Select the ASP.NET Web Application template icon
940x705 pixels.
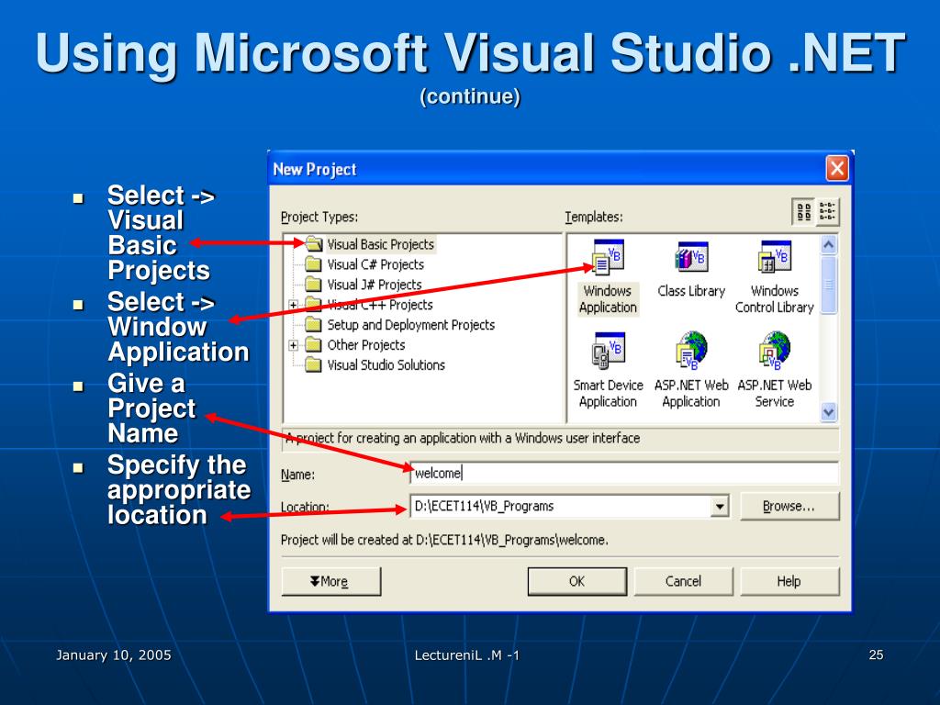point(691,351)
